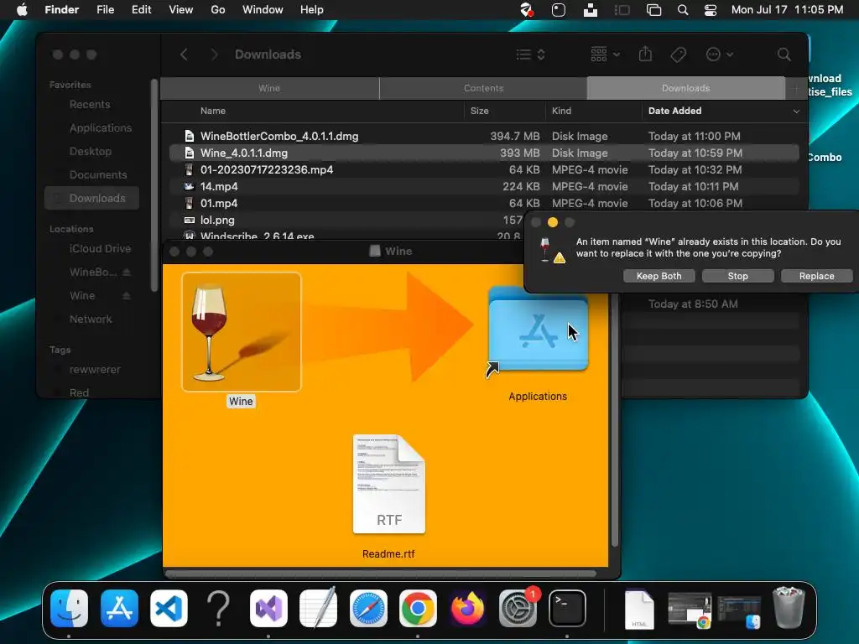This screenshot has height=644, width=859.
Task: Open Desktop in Finder sidebar
Action: [91, 151]
